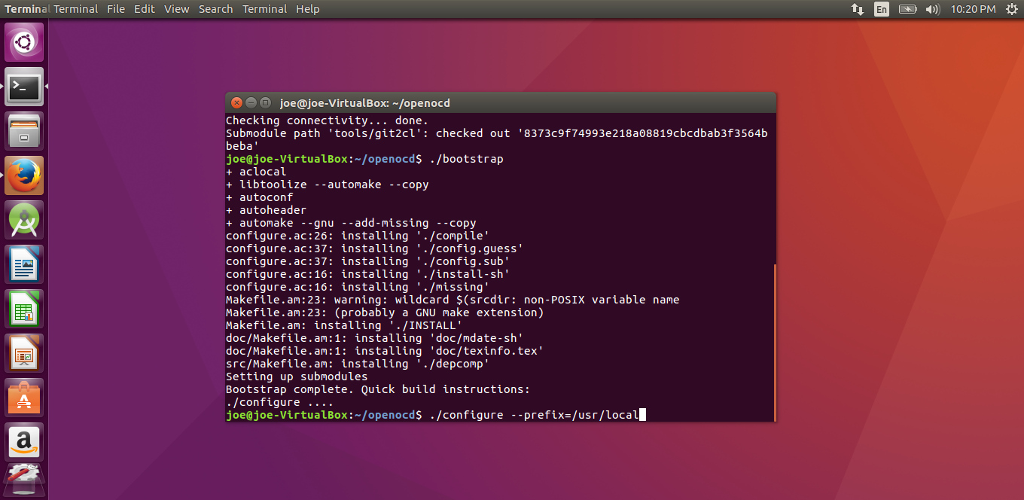Screen dimensions: 1024x500
Task: Open the sound volume indicator
Action: (x=932, y=9)
